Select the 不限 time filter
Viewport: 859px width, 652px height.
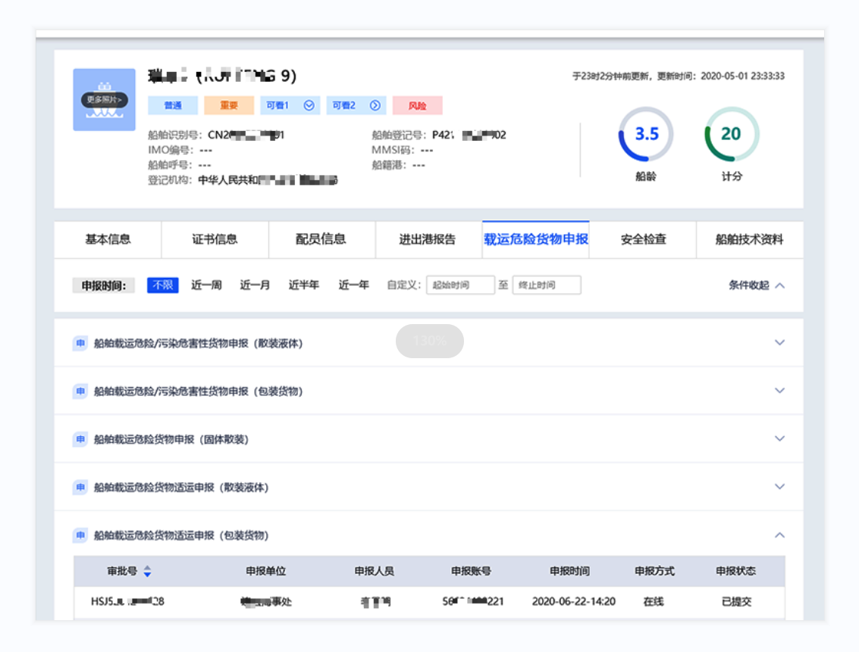click(162, 285)
